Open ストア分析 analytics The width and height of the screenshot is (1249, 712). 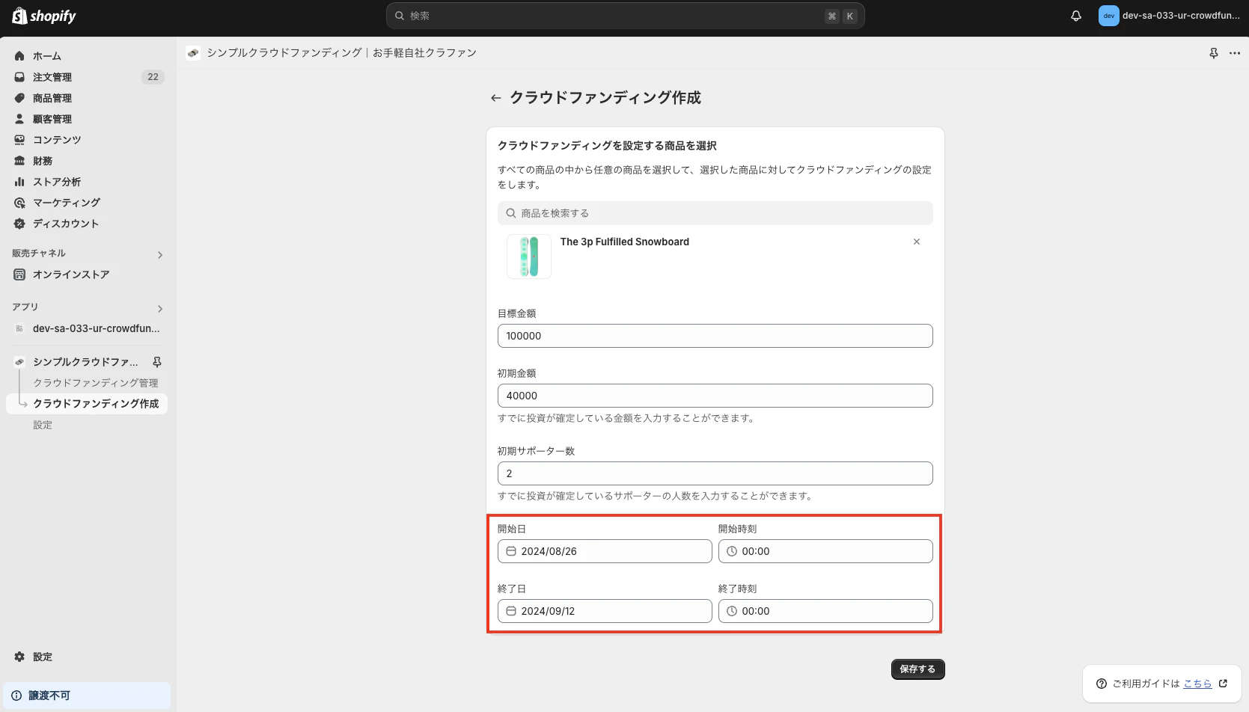click(56, 181)
